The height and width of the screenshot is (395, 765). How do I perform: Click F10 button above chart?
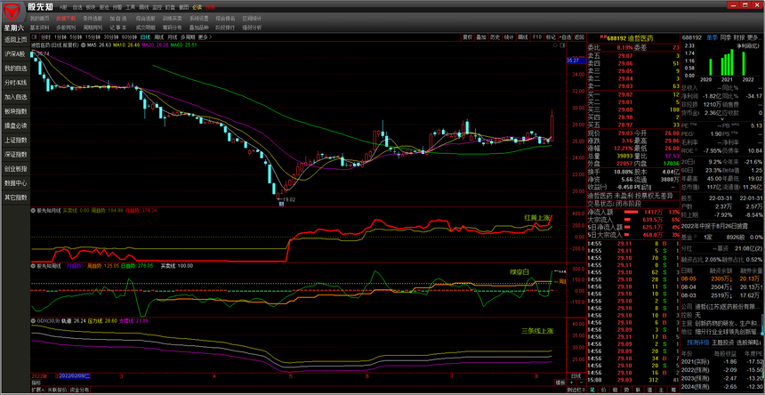536,37
